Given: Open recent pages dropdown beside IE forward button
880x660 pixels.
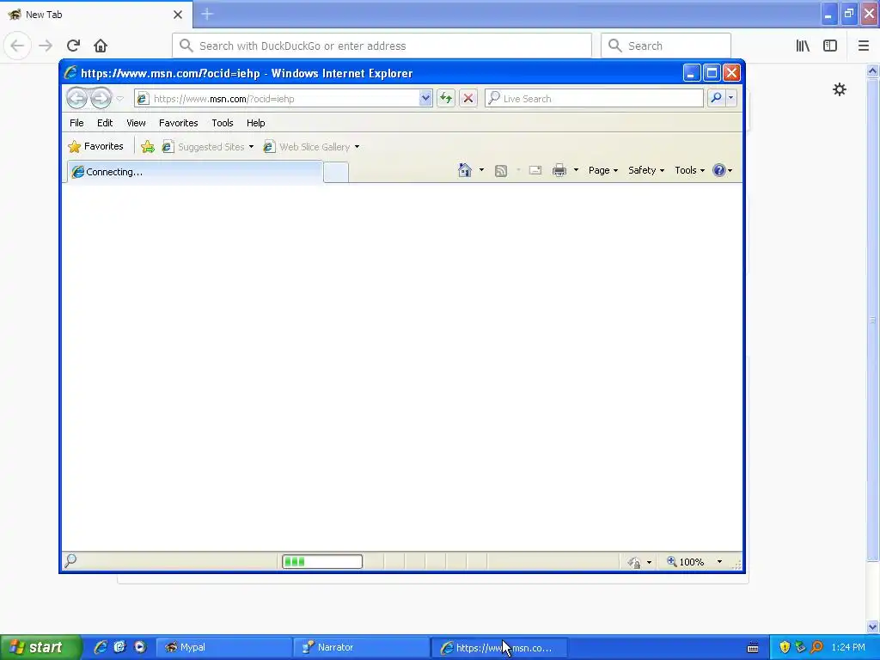Looking at the screenshot, I should [119, 99].
